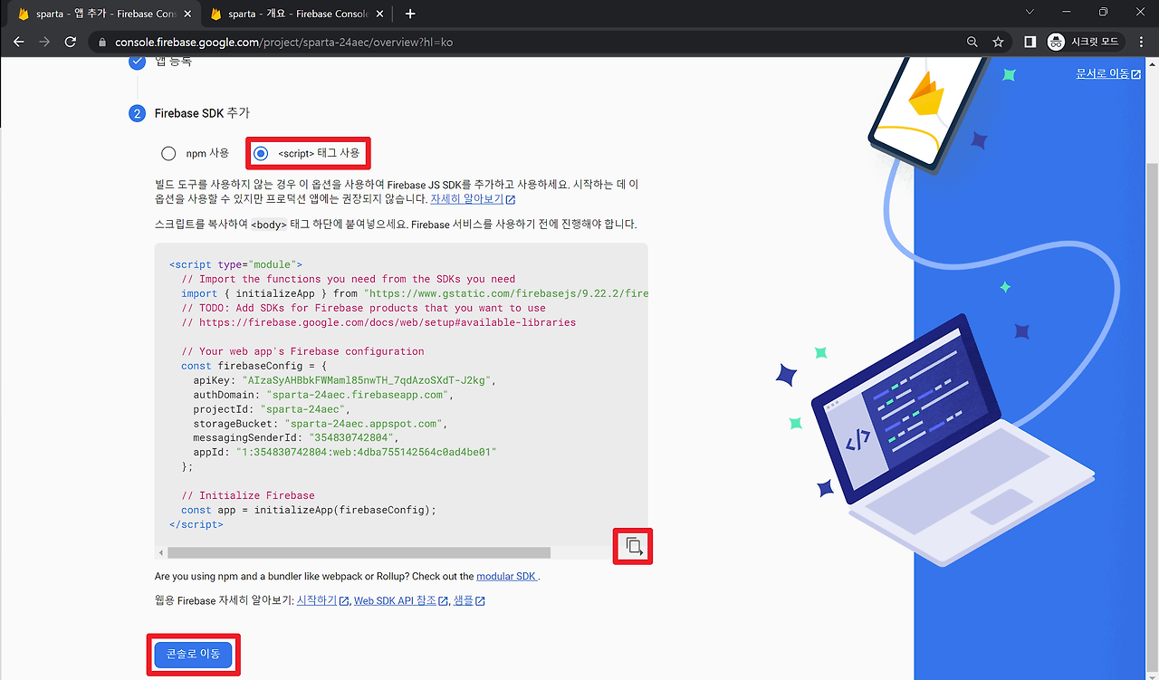Screen dimensions: 1159x680
Task: Click the Firebase SDK 추가 heading
Action: coord(202,113)
